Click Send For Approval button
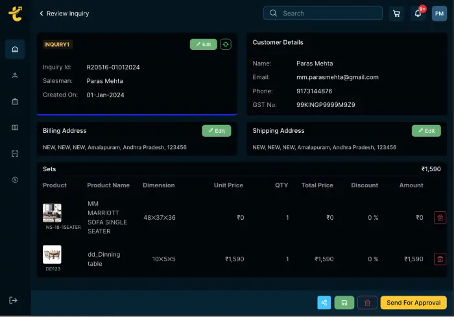This screenshot has height=317, width=454. 414,303
